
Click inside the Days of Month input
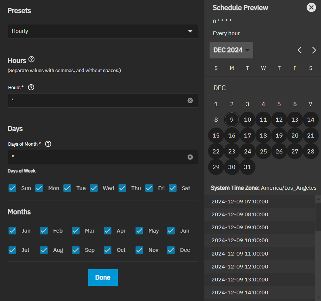[x=96, y=157]
